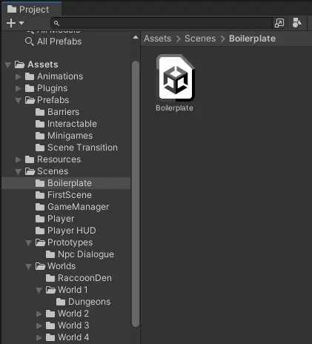
Task: Select the Project tab
Action: coord(31,10)
